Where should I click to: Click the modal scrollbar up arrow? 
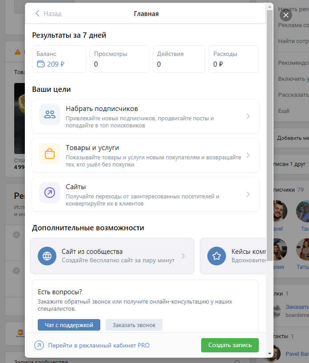click(269, 7)
